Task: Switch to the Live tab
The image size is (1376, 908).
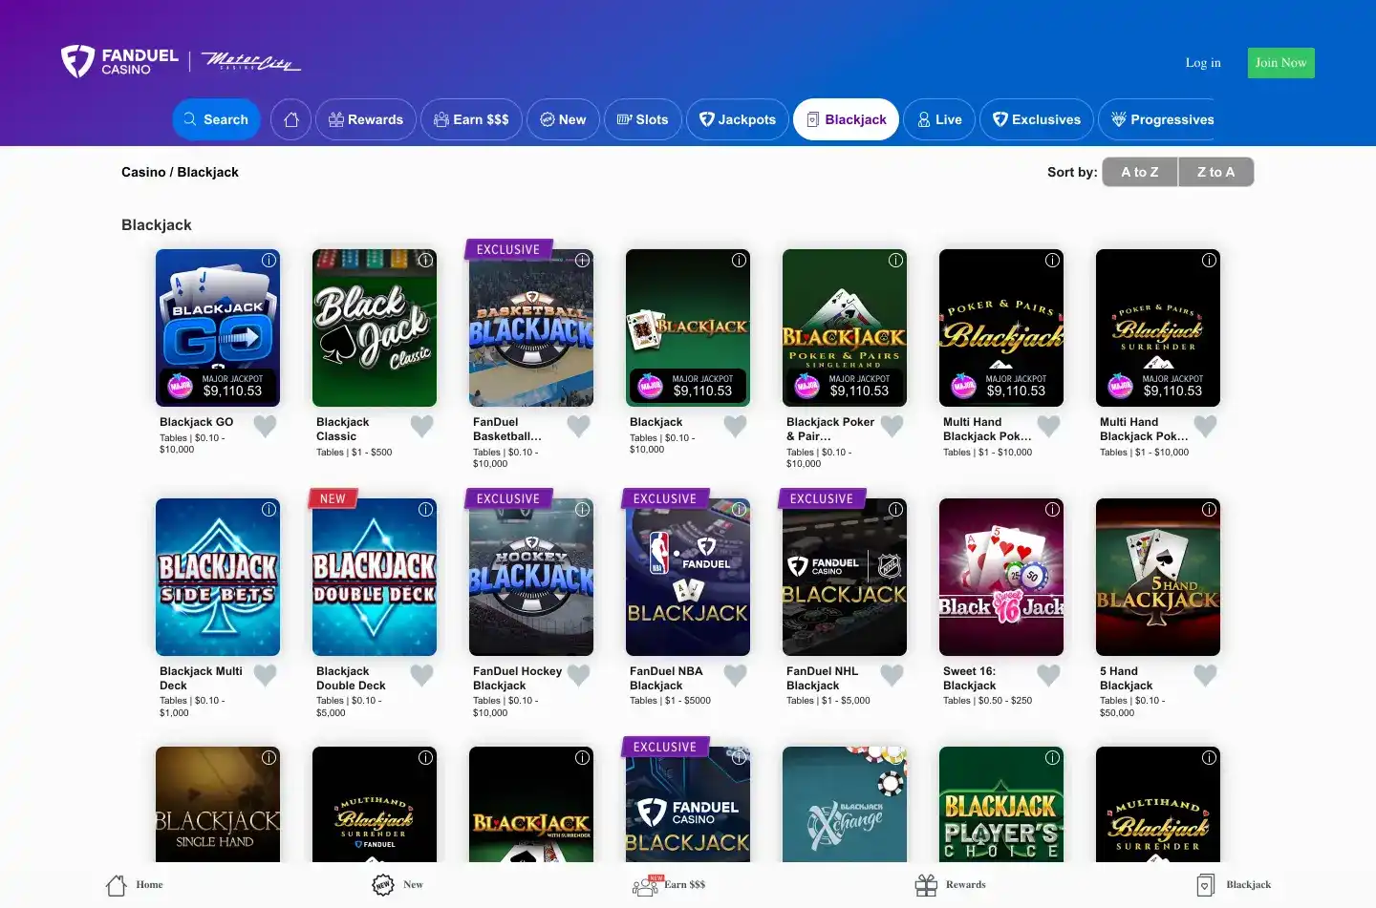Action: [939, 119]
